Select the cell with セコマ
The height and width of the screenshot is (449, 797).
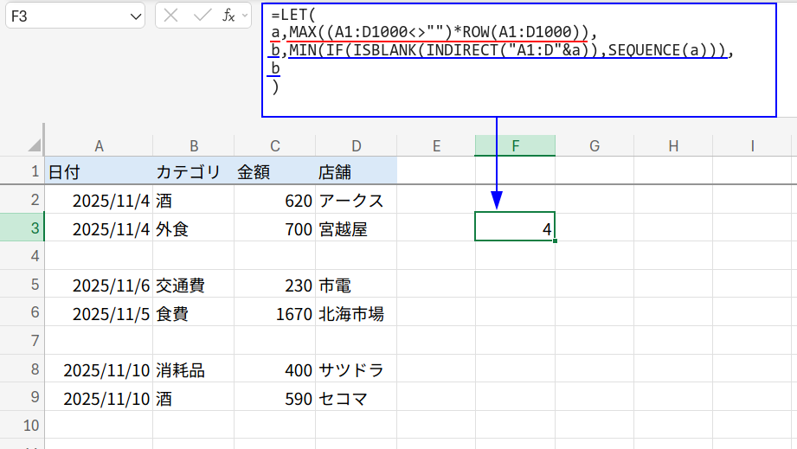click(357, 398)
